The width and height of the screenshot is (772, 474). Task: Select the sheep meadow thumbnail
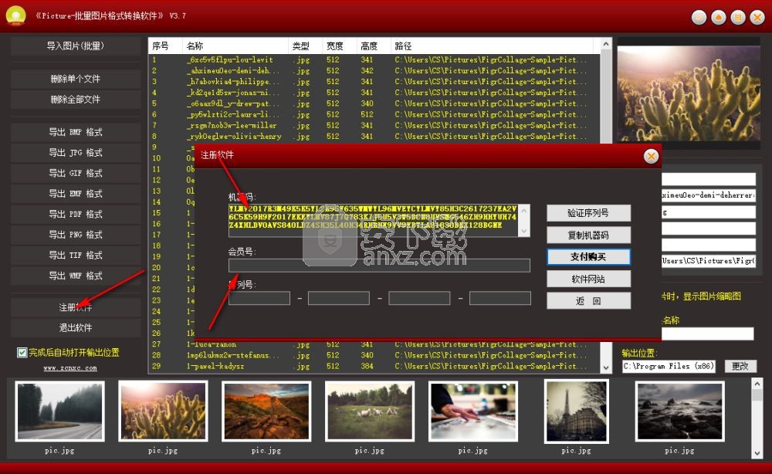370,411
